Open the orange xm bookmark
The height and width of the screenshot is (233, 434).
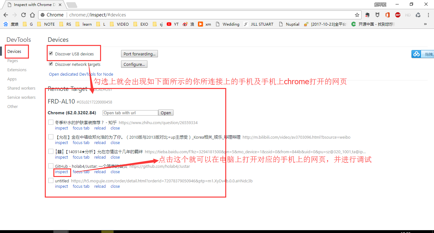[x=204, y=24]
